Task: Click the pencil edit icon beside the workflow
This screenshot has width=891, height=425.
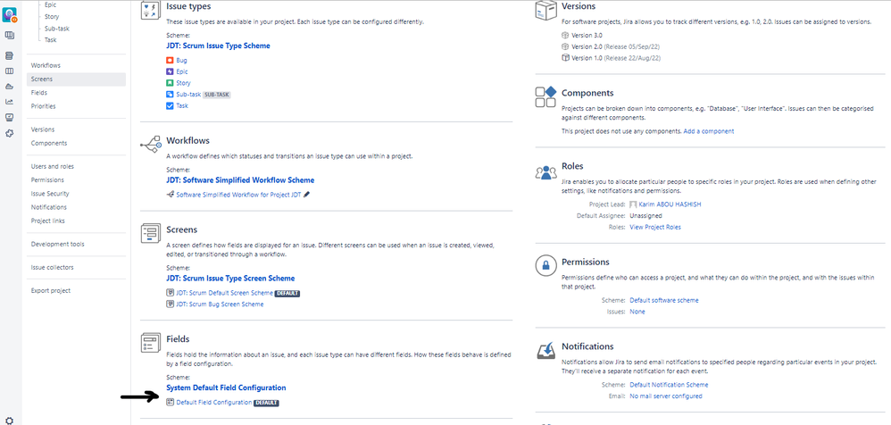Action: click(307, 195)
